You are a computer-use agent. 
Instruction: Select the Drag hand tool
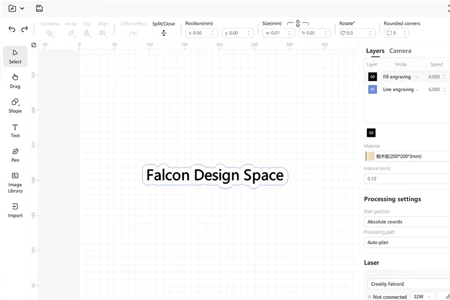pyautogui.click(x=15, y=80)
